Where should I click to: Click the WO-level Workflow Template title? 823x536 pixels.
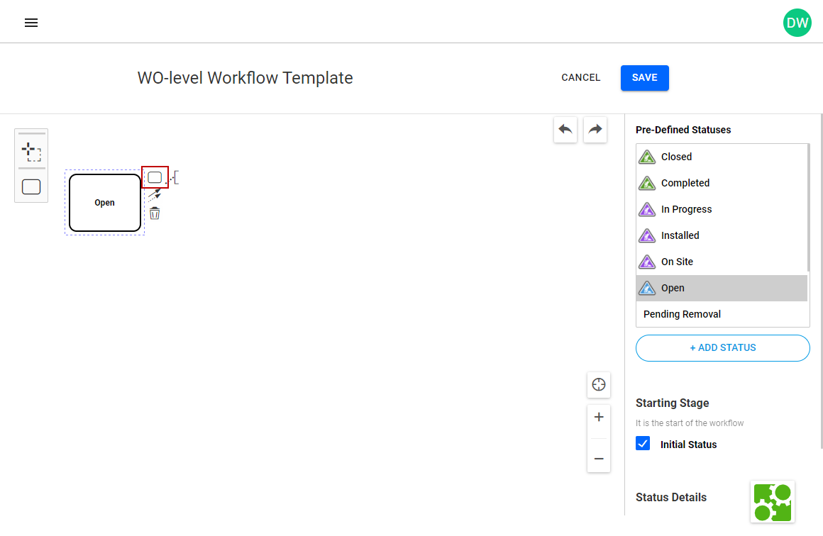point(245,77)
